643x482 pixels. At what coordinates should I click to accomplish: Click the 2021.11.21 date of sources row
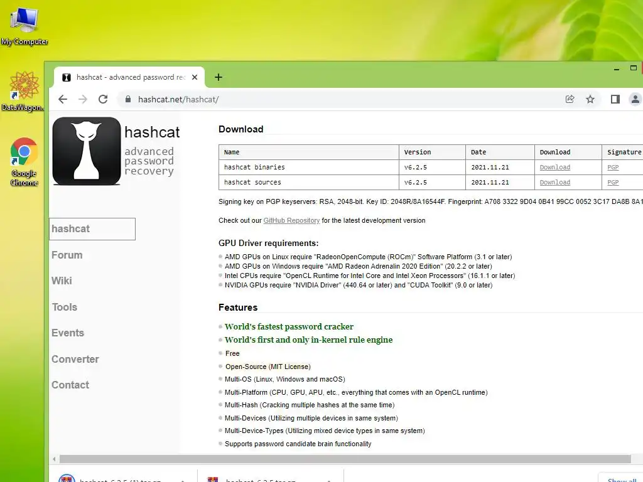pyautogui.click(x=490, y=183)
